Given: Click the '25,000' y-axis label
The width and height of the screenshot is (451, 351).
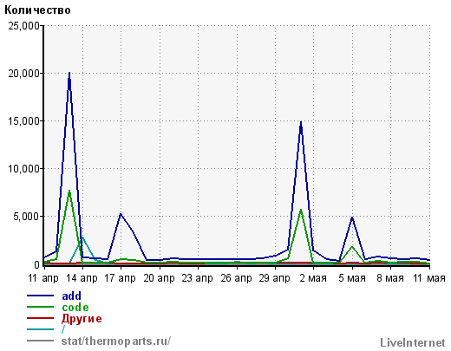Looking at the screenshot, I should 23,26.
